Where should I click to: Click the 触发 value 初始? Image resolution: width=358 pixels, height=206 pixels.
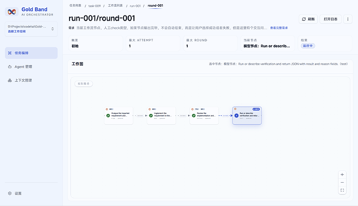[x=75, y=46]
